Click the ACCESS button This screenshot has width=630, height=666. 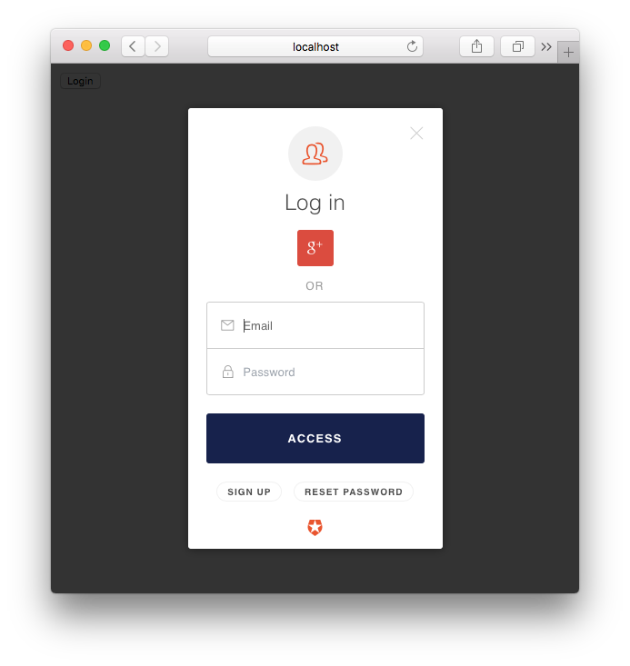pos(315,438)
